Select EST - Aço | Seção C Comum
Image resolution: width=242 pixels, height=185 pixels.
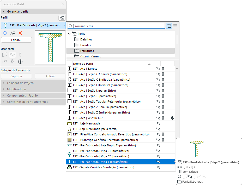(x=120, y=74)
